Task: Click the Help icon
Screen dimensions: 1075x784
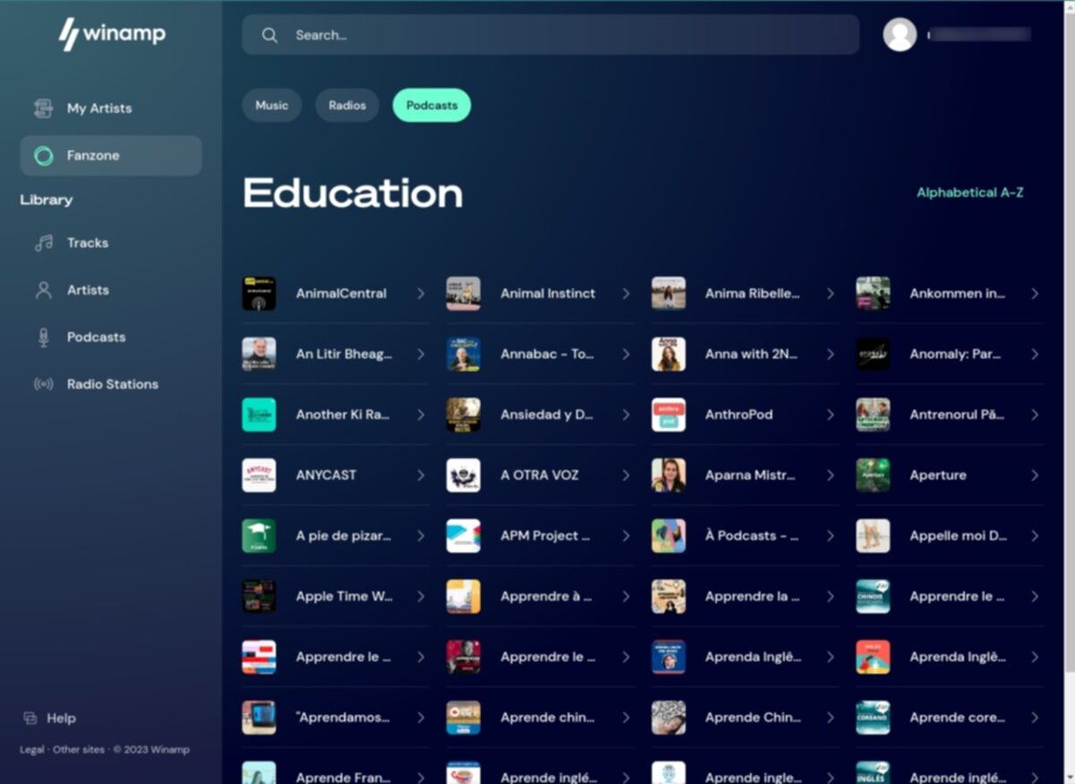Action: 30,718
